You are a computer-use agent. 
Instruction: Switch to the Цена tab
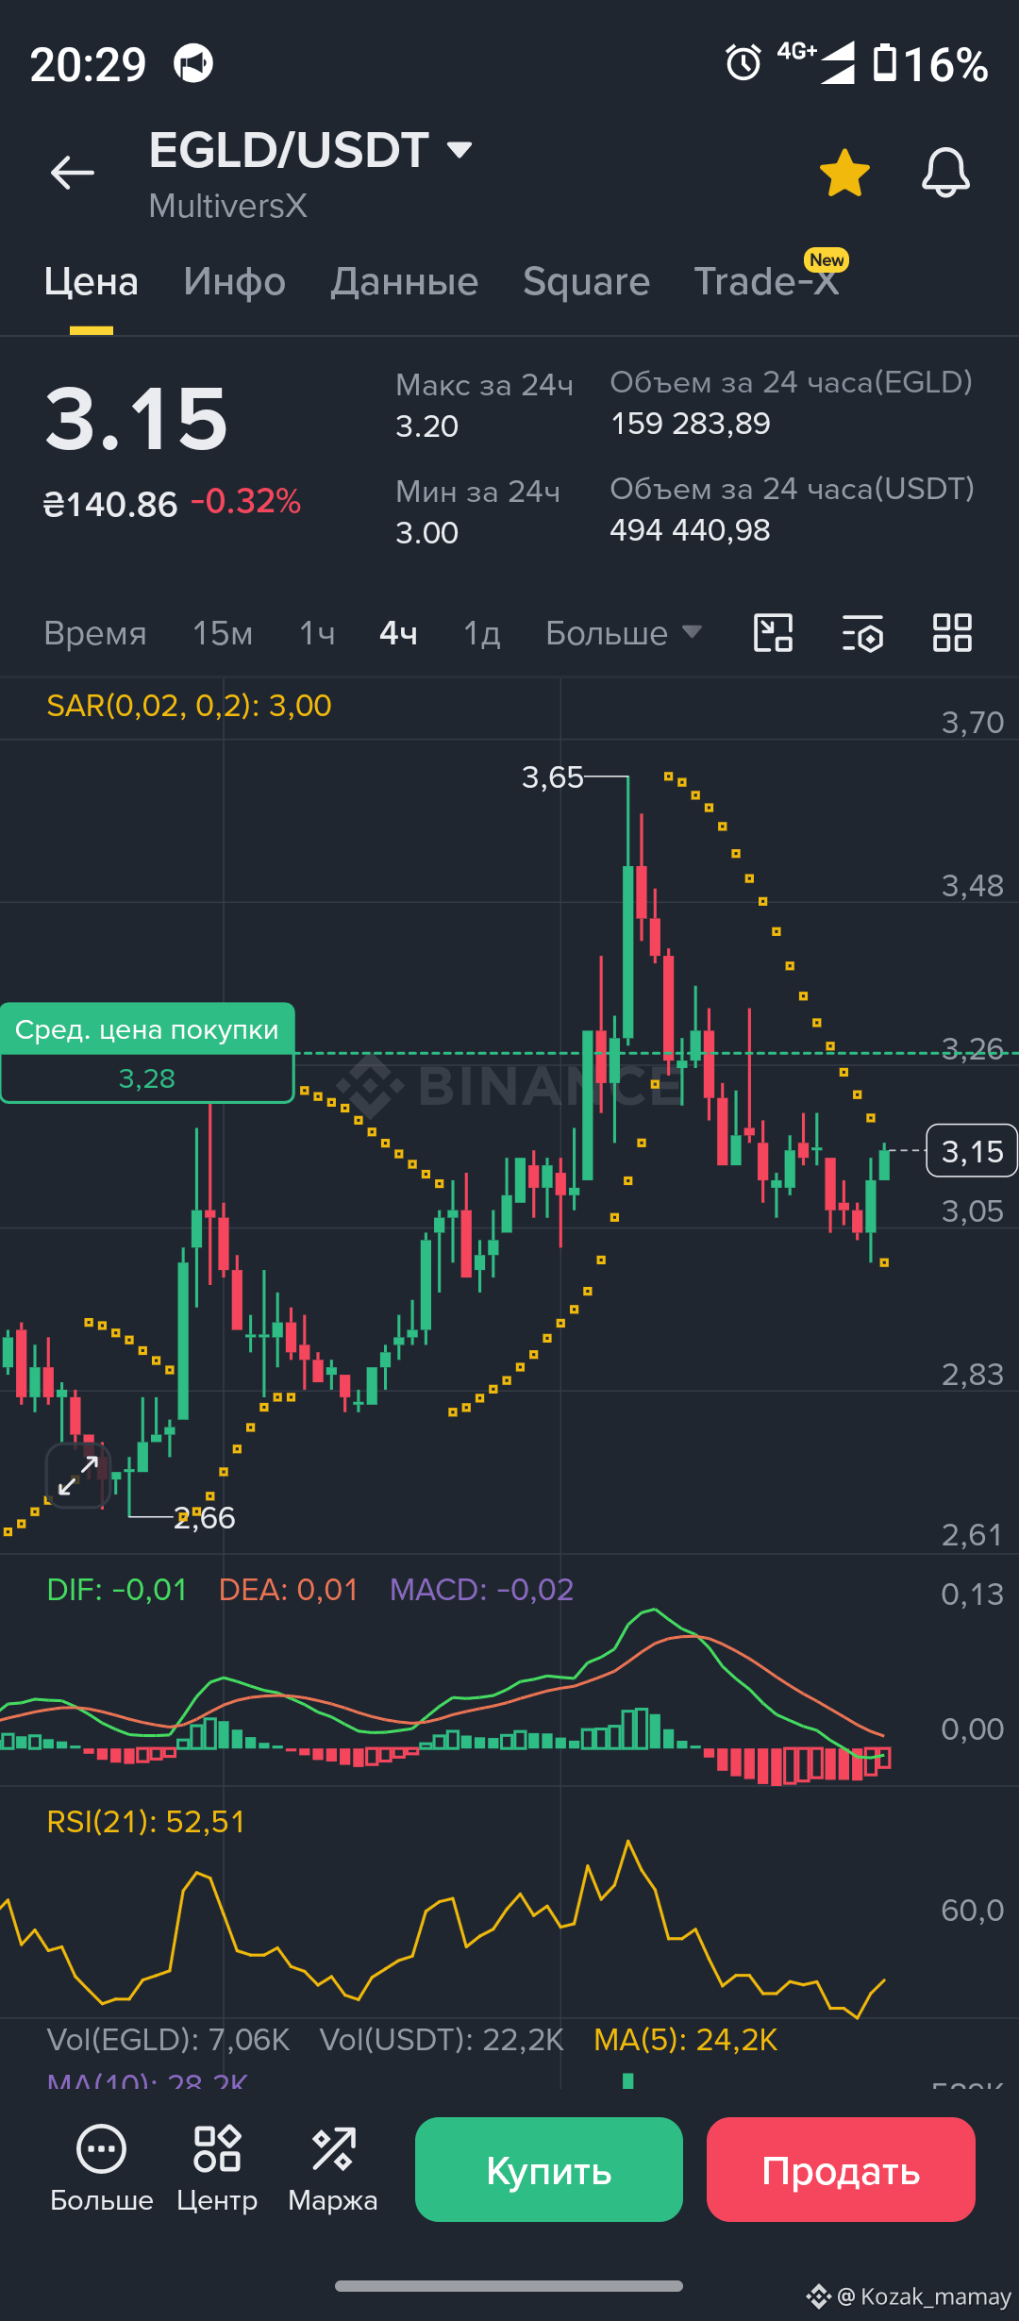click(x=92, y=281)
